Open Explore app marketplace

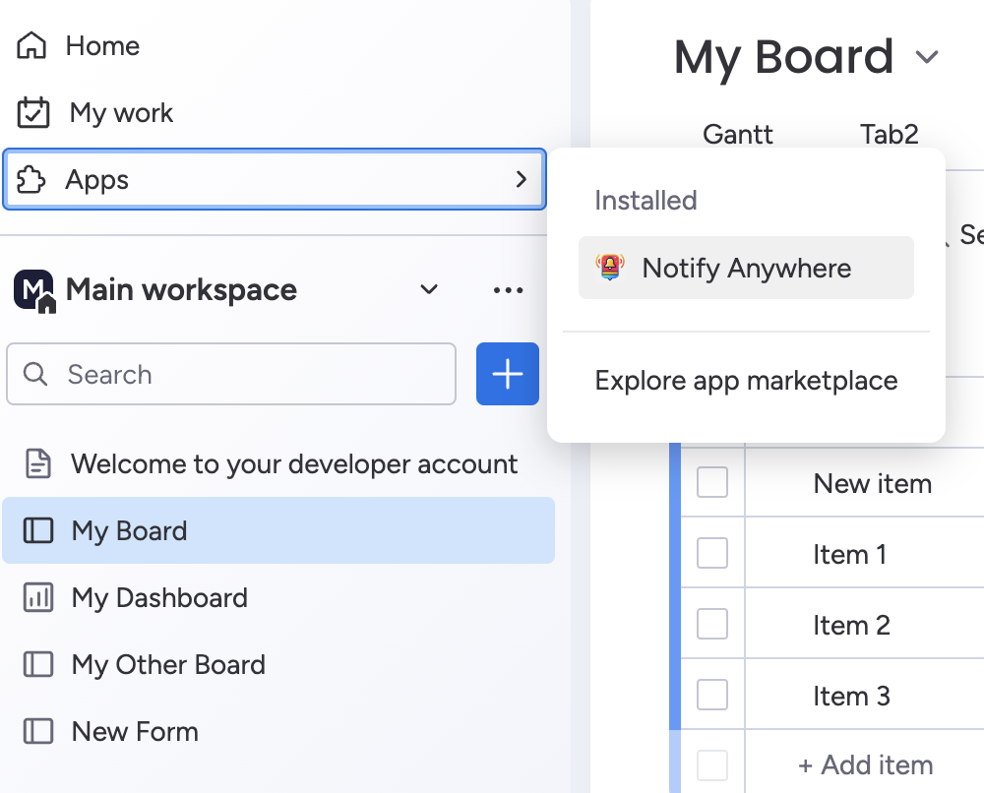click(x=745, y=381)
